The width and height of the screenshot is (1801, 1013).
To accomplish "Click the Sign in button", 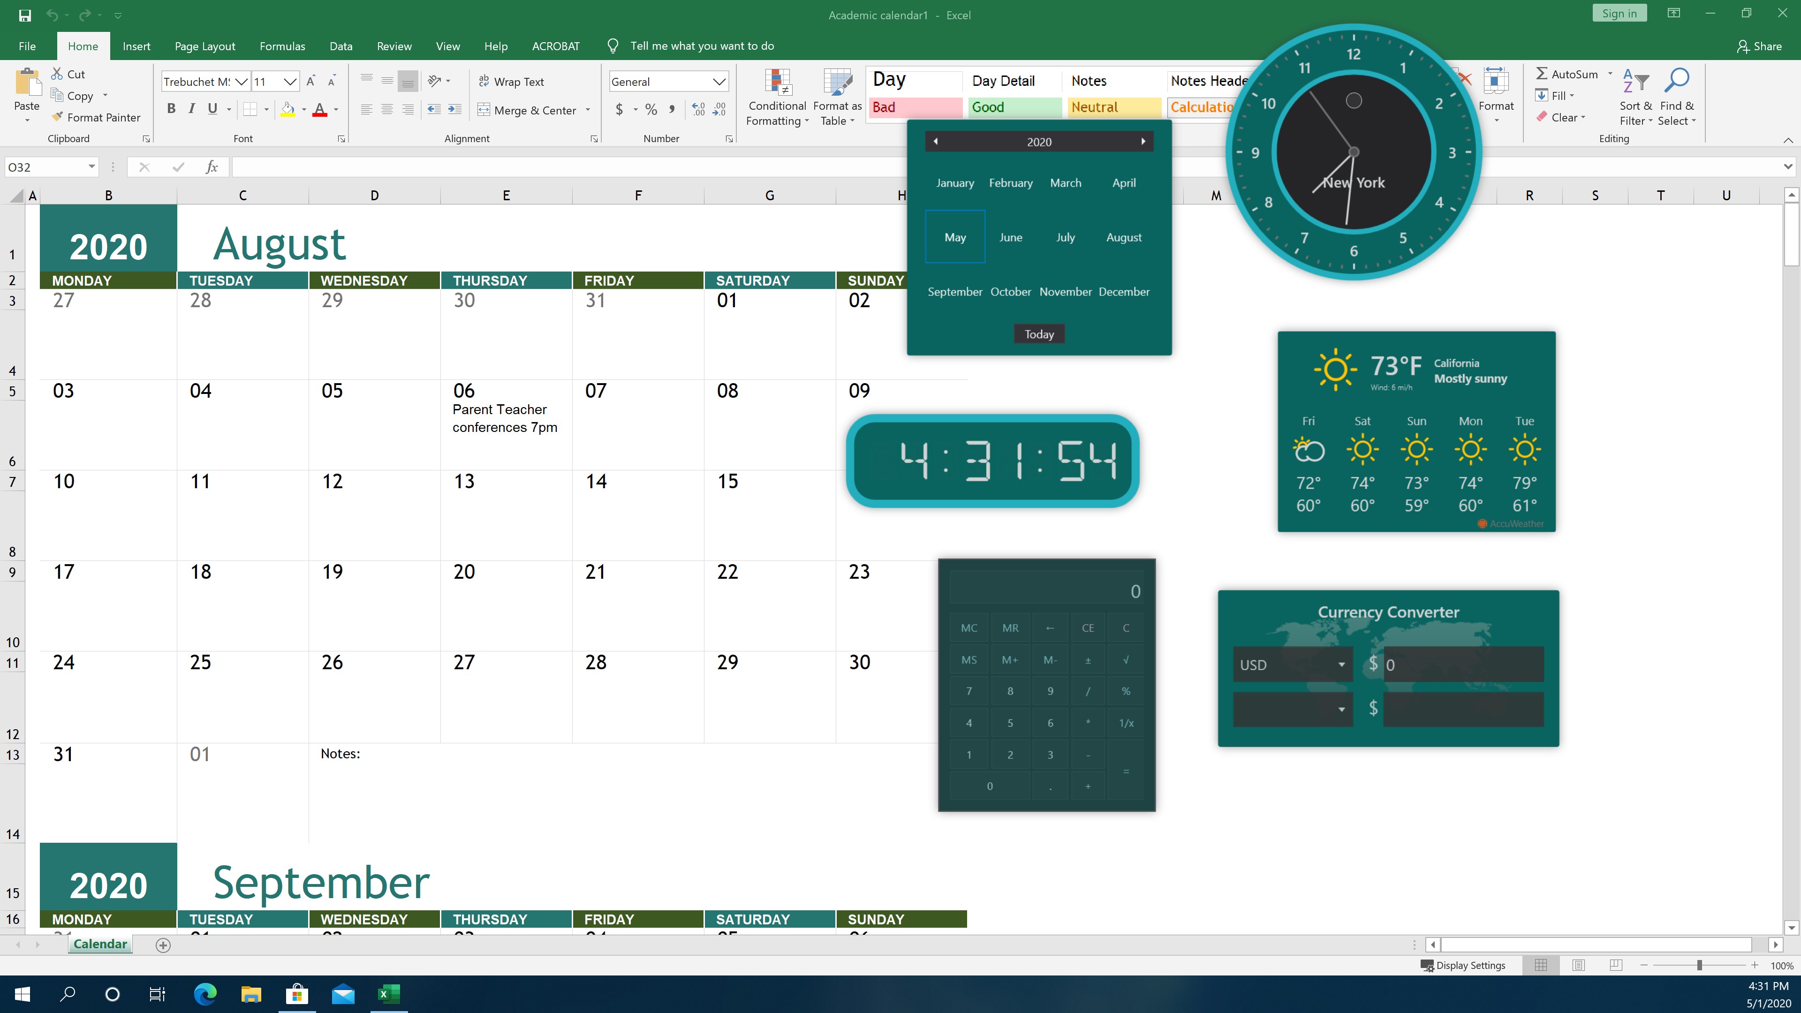I will click(x=1619, y=13).
